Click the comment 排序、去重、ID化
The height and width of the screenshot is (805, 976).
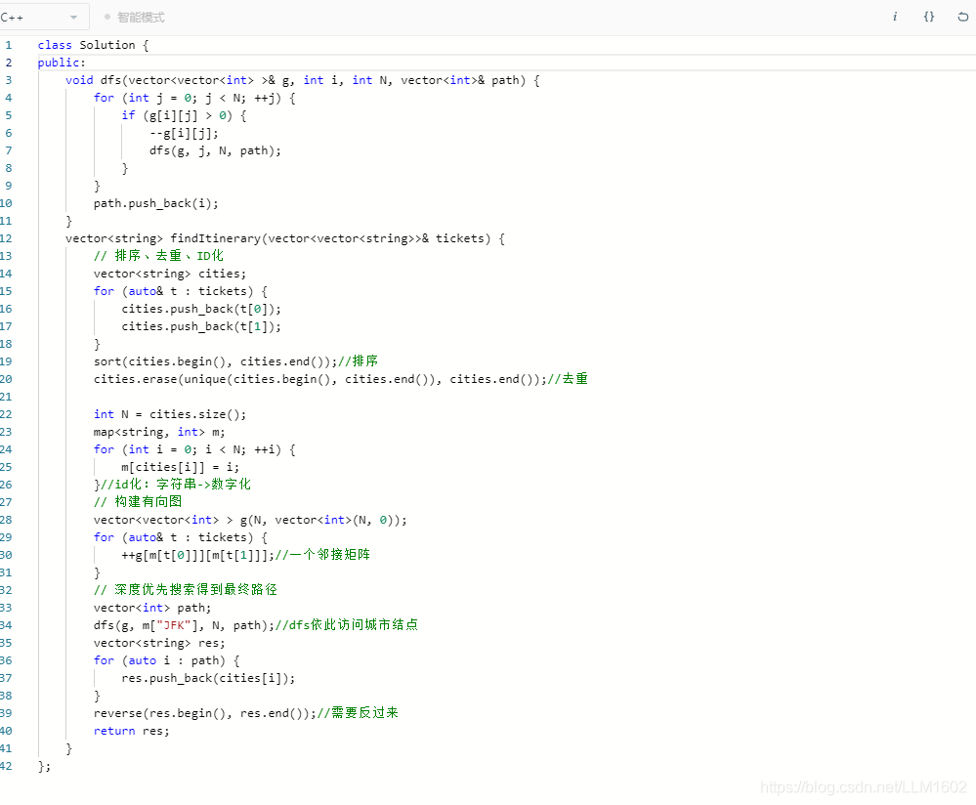pos(169,255)
